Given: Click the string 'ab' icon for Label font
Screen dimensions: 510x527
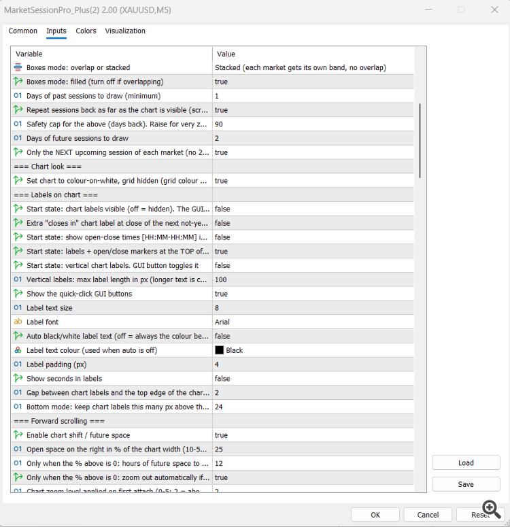Looking at the screenshot, I should (x=18, y=322).
